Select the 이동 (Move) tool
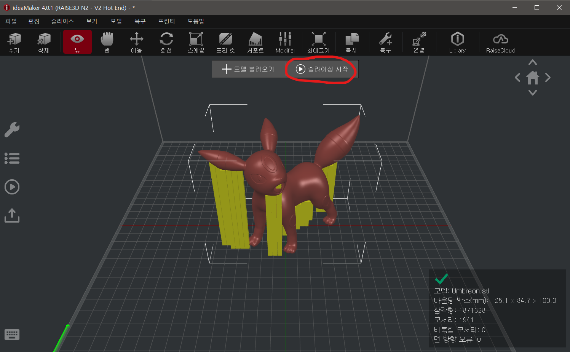Viewport: 570px width, 352px height. point(137,42)
